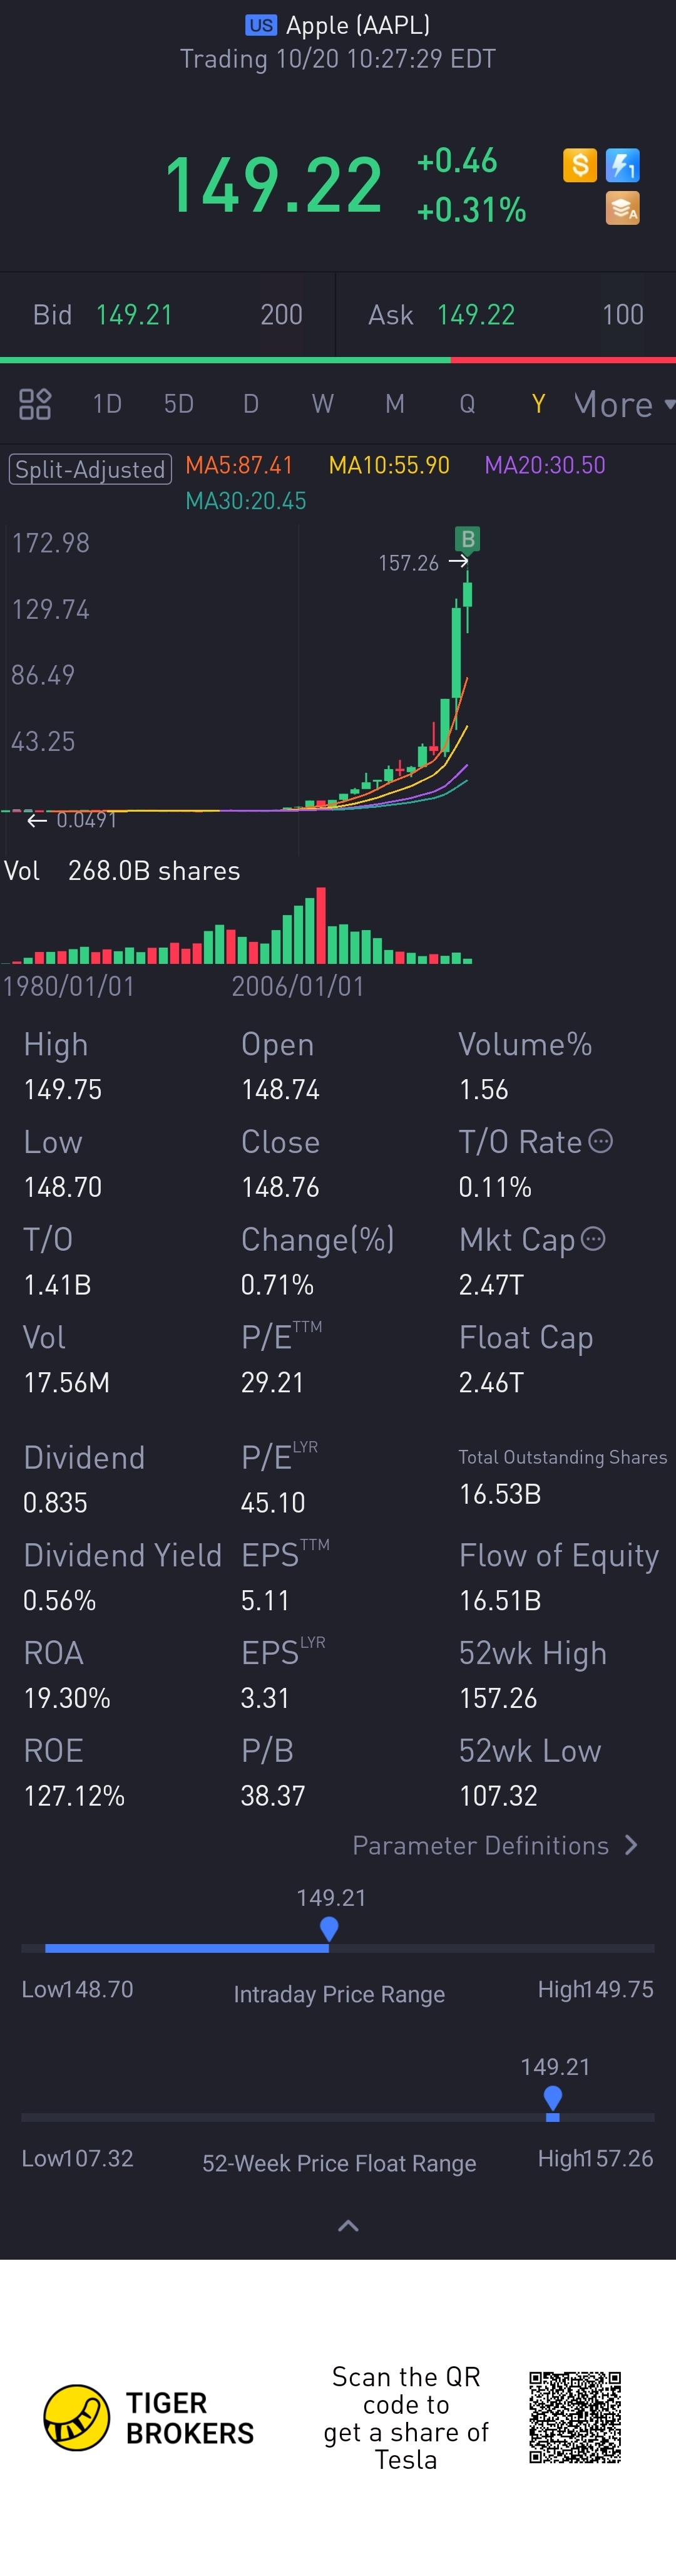
Task: Toggle the Split-Adjusted chart option
Action: coord(90,469)
